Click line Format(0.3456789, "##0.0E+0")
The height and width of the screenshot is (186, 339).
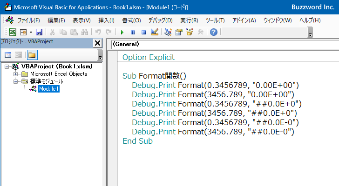pos(217,104)
